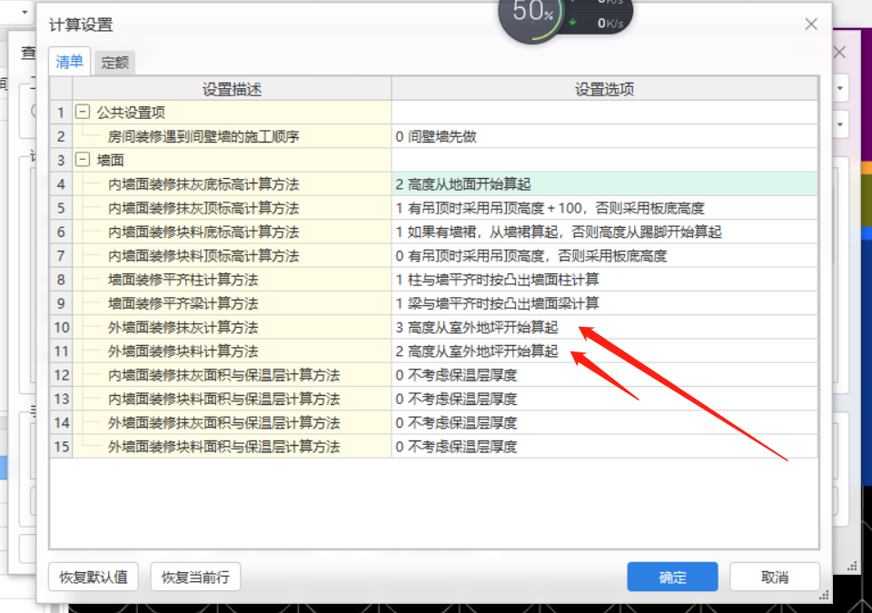Select row 内墙面装修块料顶标高计算方法
This screenshot has height=613, width=872.
pos(232,256)
